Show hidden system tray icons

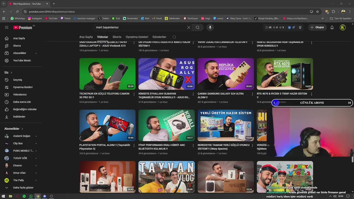(330, 196)
